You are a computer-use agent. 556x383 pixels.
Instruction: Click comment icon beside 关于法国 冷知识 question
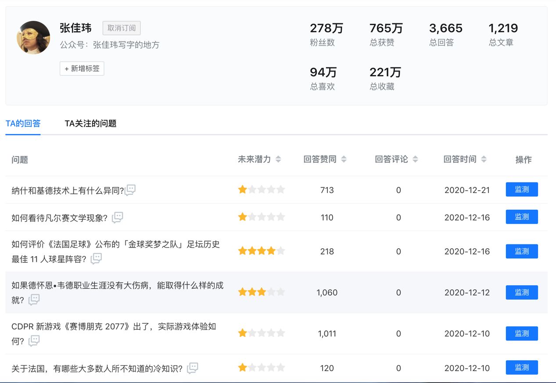click(x=192, y=368)
